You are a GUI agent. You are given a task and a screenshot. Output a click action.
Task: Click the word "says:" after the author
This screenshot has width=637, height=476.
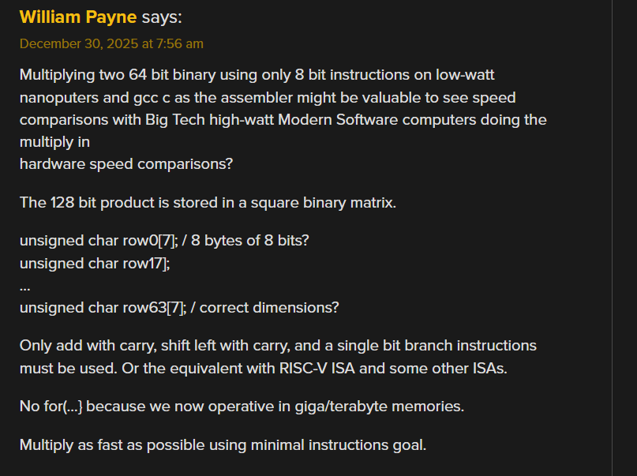pyautogui.click(x=162, y=17)
